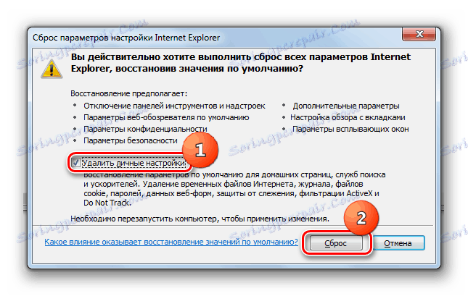
Task: Click the bold question 'Вы действительно хотите выполнить сброс'
Action: point(241,63)
